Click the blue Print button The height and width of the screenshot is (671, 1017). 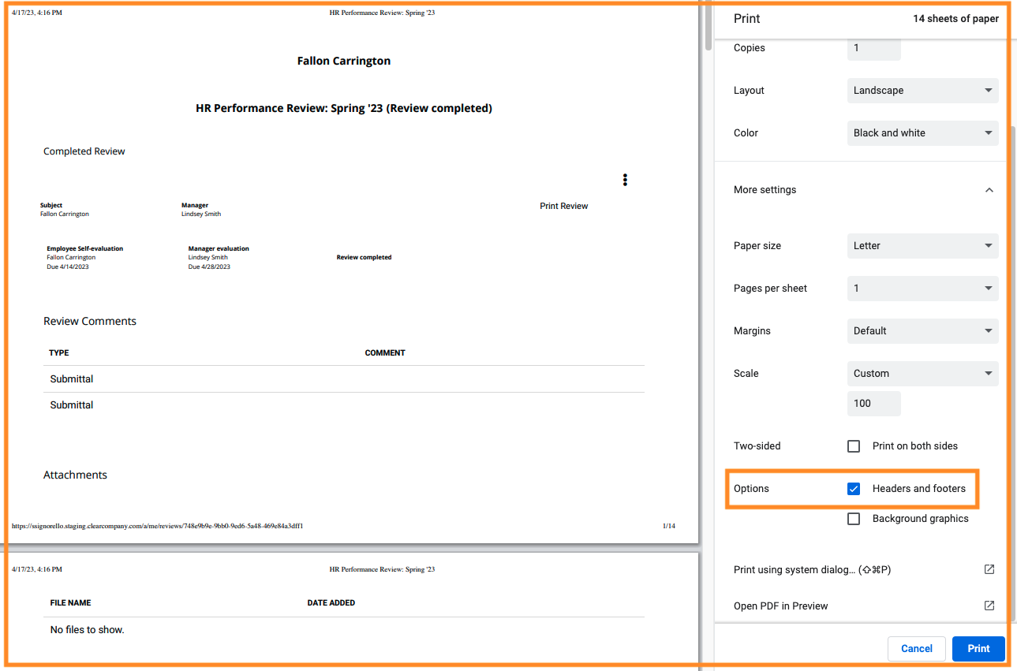(978, 649)
